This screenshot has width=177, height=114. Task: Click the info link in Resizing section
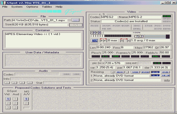click(x=167, y=80)
